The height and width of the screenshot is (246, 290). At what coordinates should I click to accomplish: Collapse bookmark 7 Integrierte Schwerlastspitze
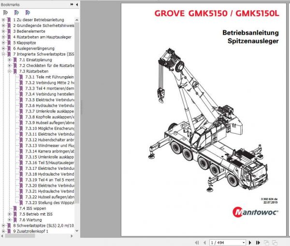(x=3, y=54)
